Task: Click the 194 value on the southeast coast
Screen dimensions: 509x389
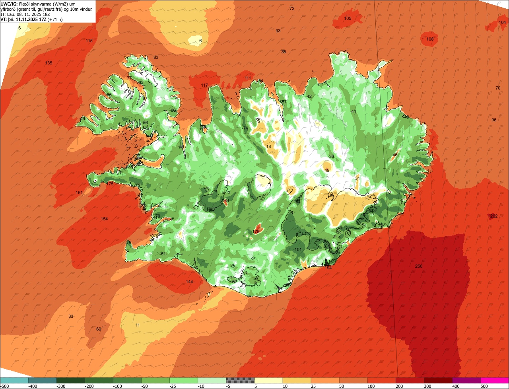Action: point(328,268)
